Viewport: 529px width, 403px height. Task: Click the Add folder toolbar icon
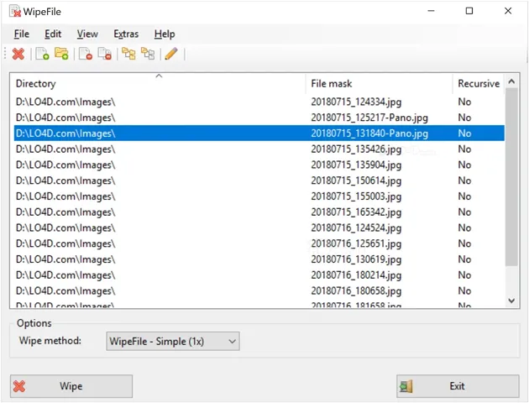[61, 54]
